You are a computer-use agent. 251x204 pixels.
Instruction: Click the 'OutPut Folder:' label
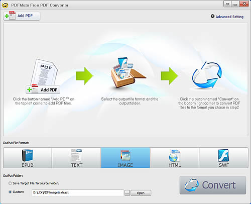[13, 176]
